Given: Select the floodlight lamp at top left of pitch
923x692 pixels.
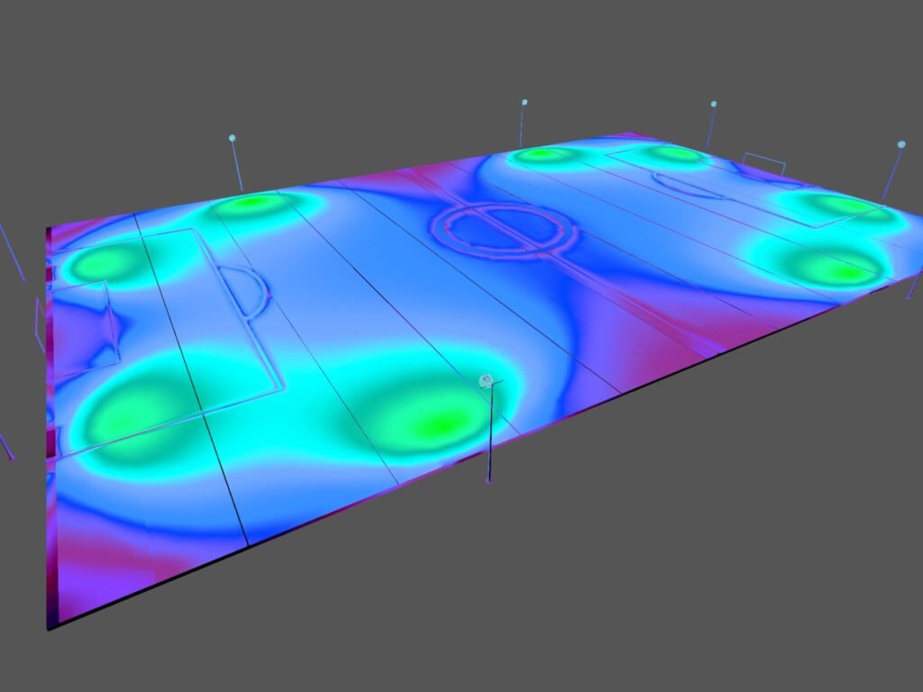Looking at the screenshot, I should pyautogui.click(x=233, y=138).
